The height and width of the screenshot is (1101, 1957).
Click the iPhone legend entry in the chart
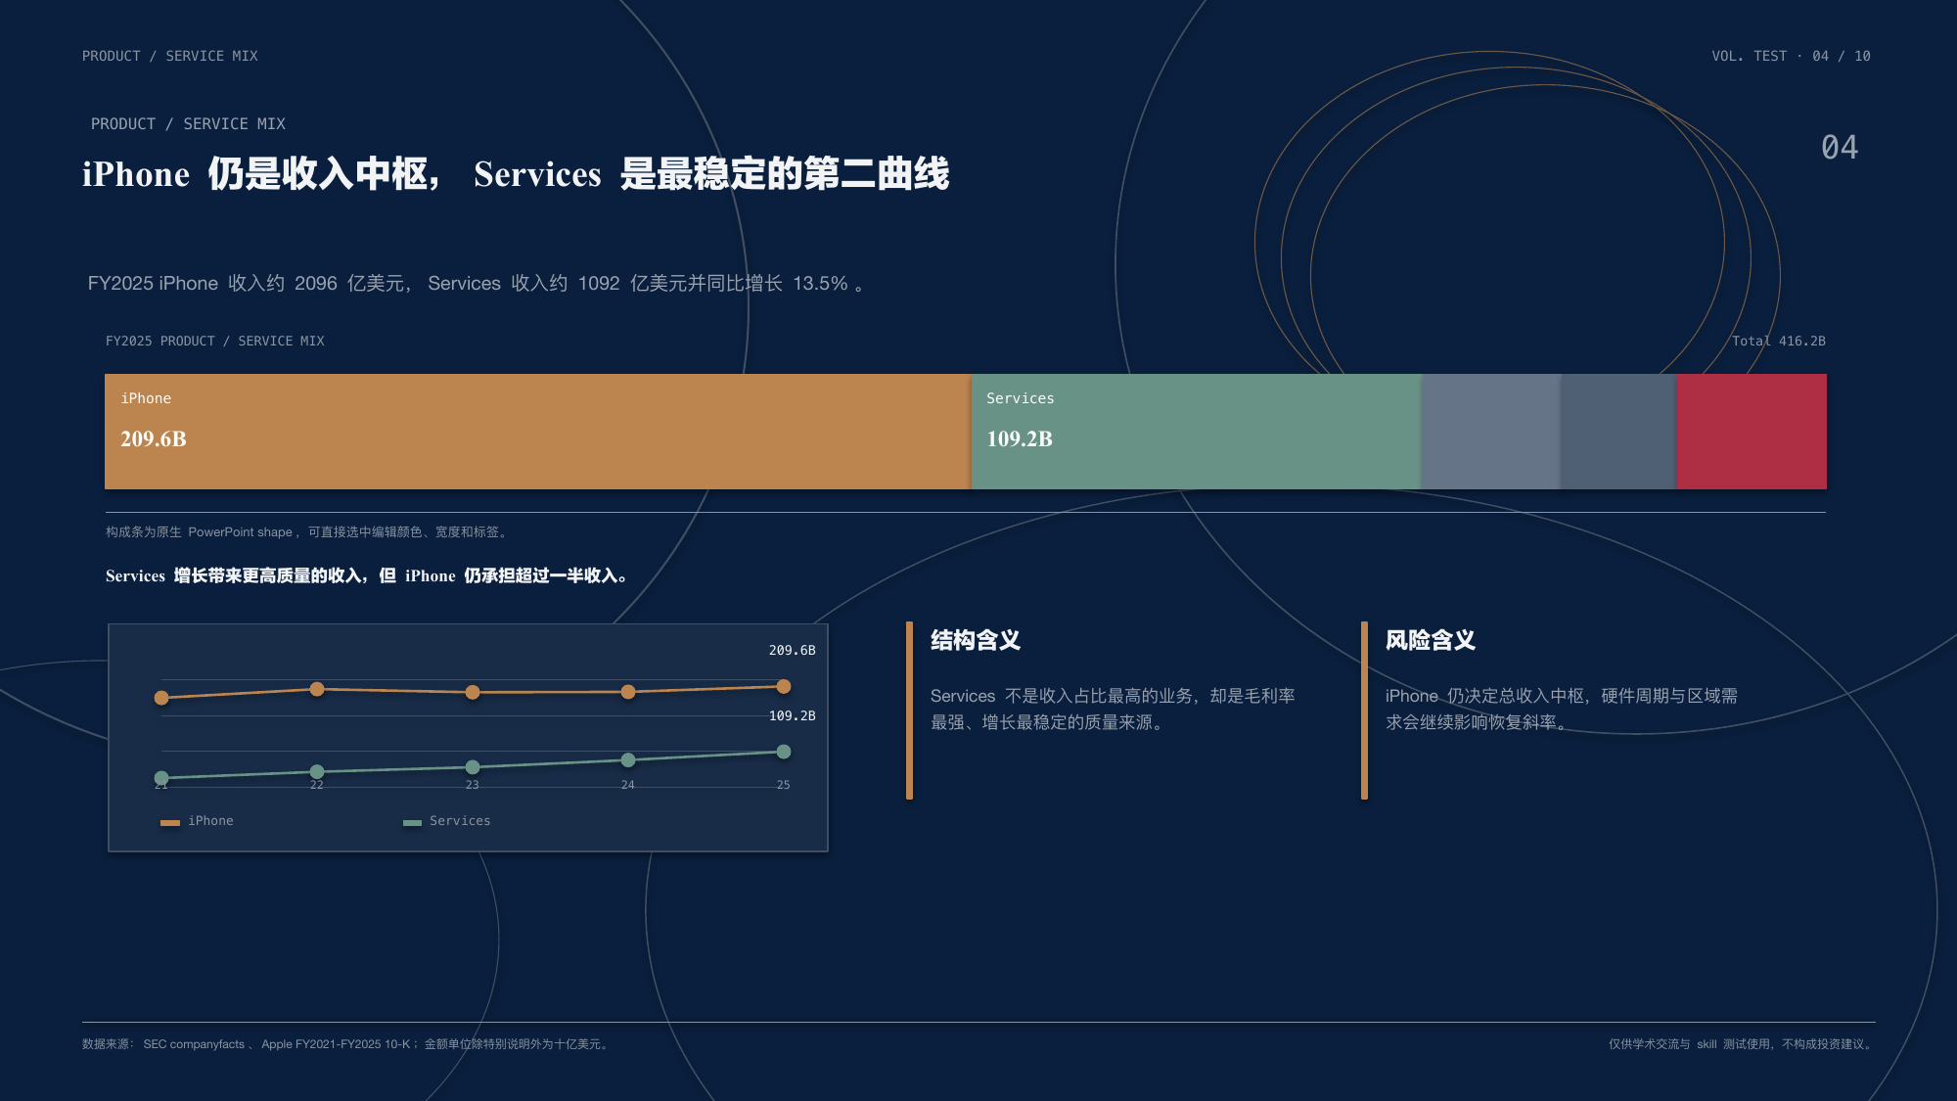(x=198, y=821)
